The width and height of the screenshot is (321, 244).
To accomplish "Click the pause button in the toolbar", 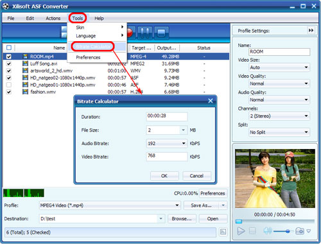I will (145, 33).
